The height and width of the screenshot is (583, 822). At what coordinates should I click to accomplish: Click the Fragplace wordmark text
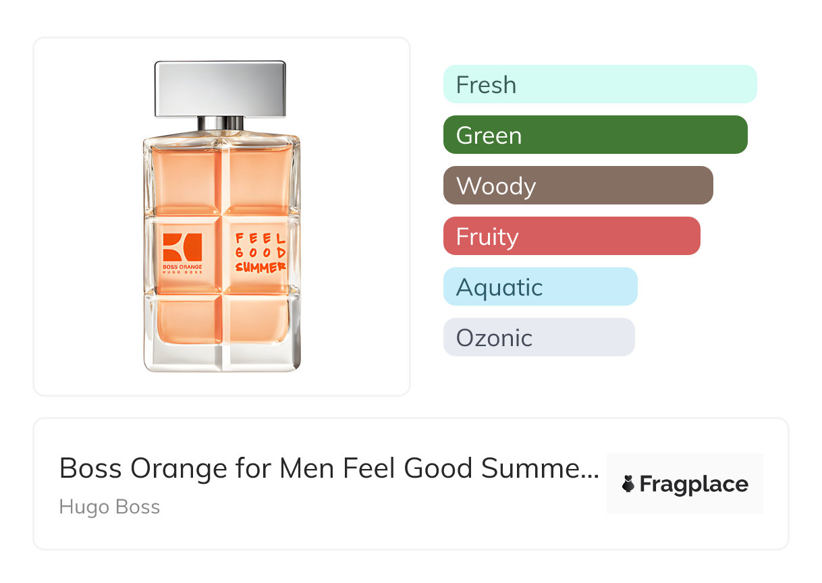click(x=694, y=484)
